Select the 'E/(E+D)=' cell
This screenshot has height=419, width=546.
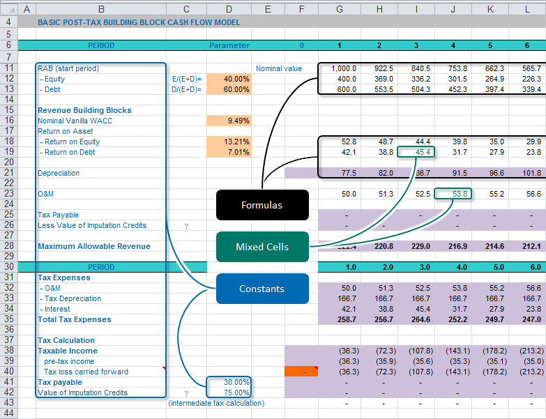click(187, 79)
